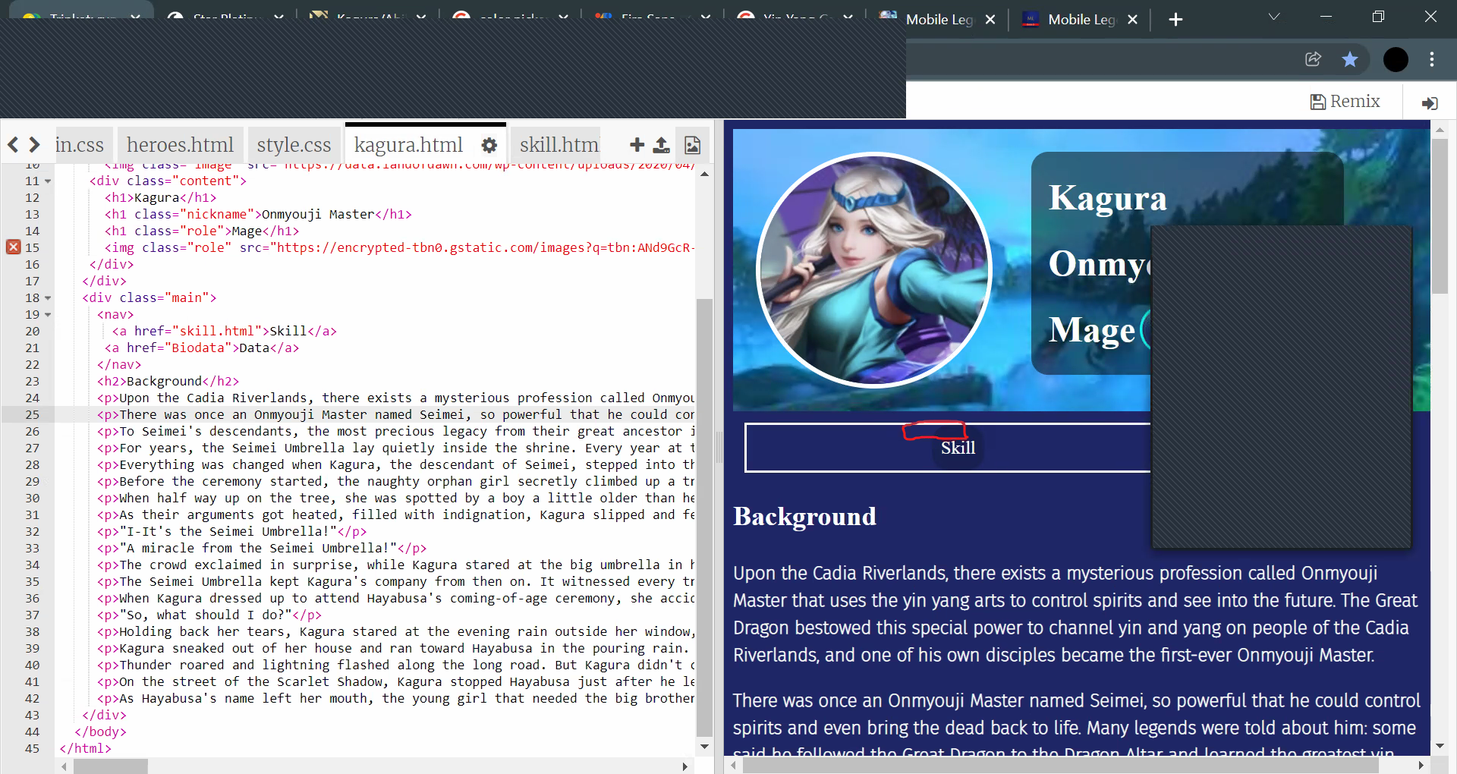
Task: Select the Mobile Leg tab with ML favicon
Action: click(1081, 20)
